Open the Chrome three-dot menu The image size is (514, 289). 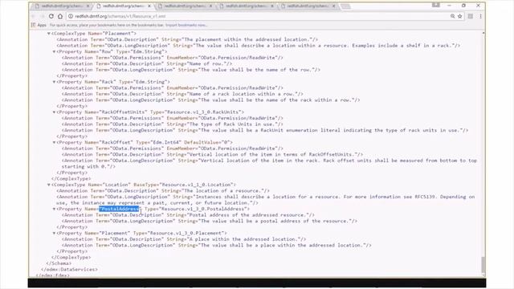pos(480,16)
